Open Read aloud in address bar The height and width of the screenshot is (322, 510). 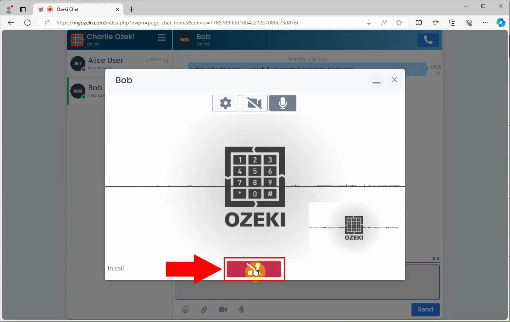[384, 23]
